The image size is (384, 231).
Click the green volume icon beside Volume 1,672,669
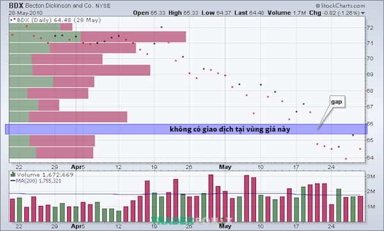coord(13,175)
